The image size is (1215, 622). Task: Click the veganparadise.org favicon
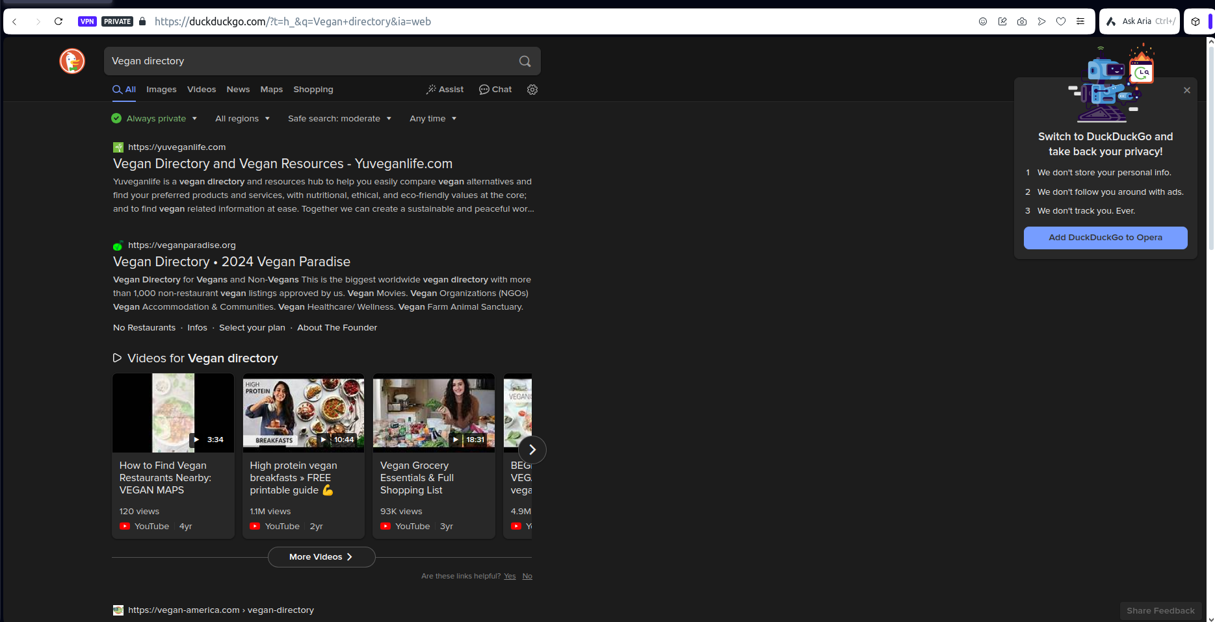[x=118, y=245]
